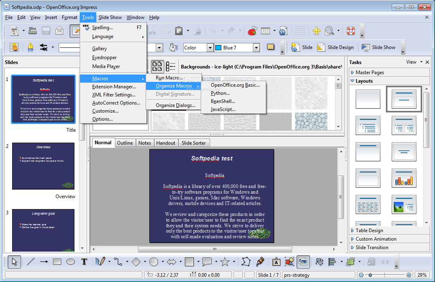Start Slide Show toolbar button
The width and height of the screenshot is (435, 282).
[x=378, y=47]
